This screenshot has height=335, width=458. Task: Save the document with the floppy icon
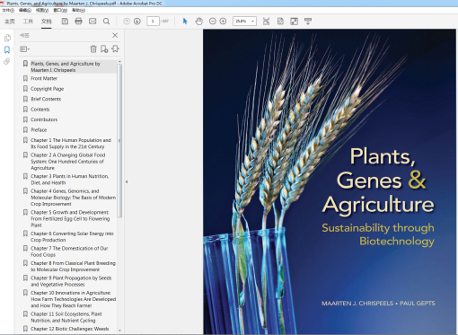(x=65, y=22)
